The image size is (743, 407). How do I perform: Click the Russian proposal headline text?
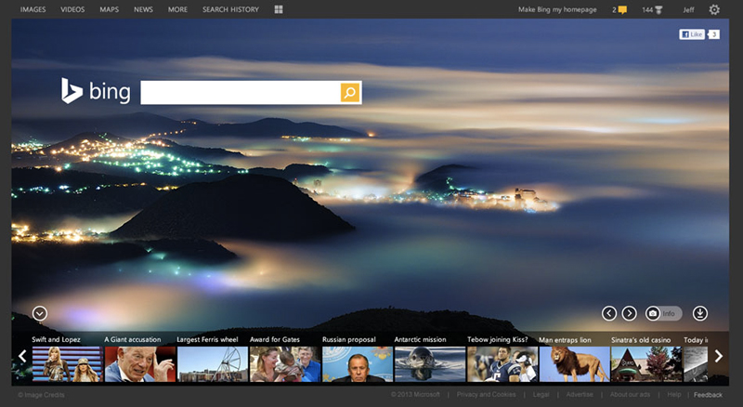click(x=349, y=340)
